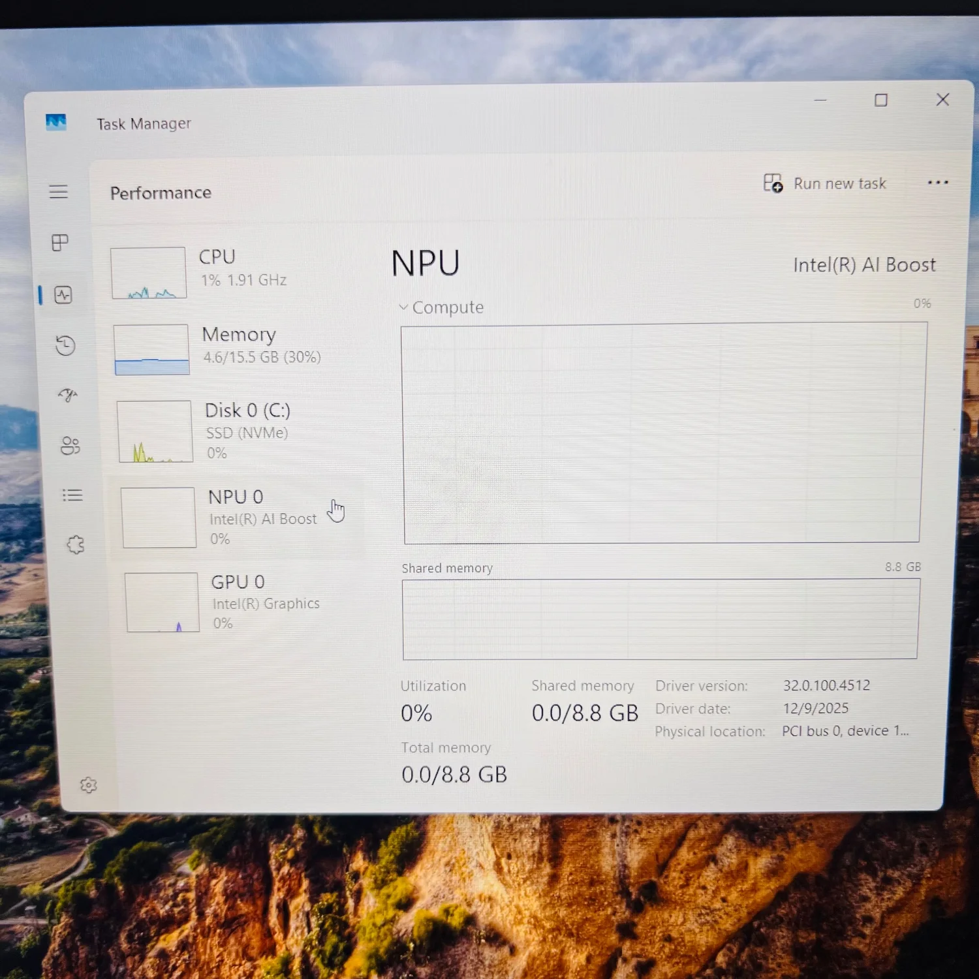Click Total memory 0.0/8.8 GB value
The height and width of the screenshot is (979, 979).
click(x=454, y=775)
